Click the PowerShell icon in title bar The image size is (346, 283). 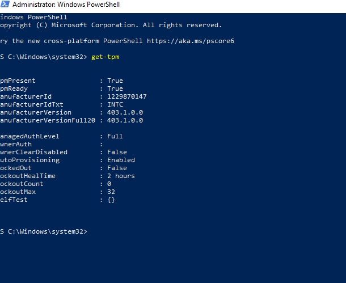pos(5,4)
